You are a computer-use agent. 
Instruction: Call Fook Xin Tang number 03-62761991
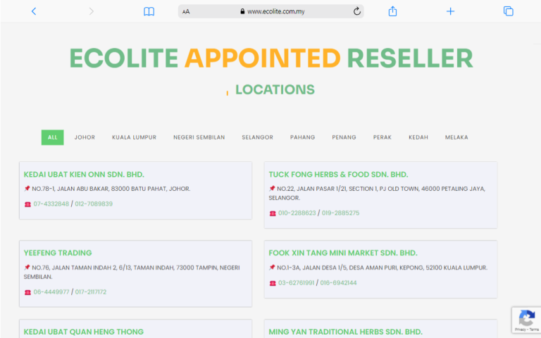(296, 283)
